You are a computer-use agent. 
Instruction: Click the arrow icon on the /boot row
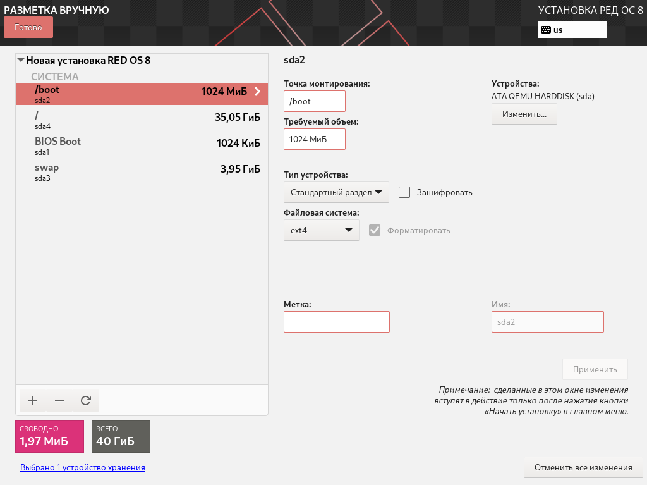point(258,91)
